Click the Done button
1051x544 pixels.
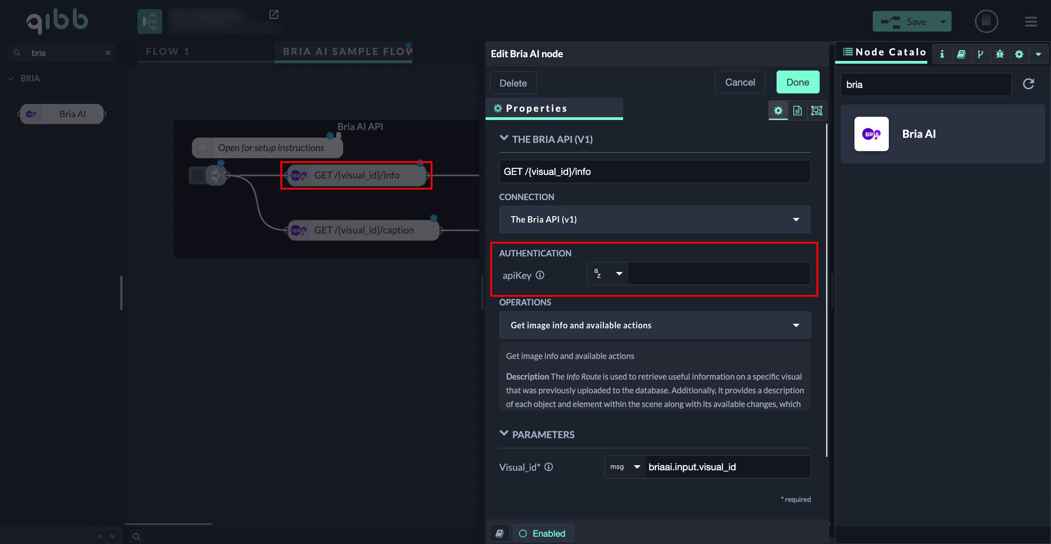click(x=798, y=82)
